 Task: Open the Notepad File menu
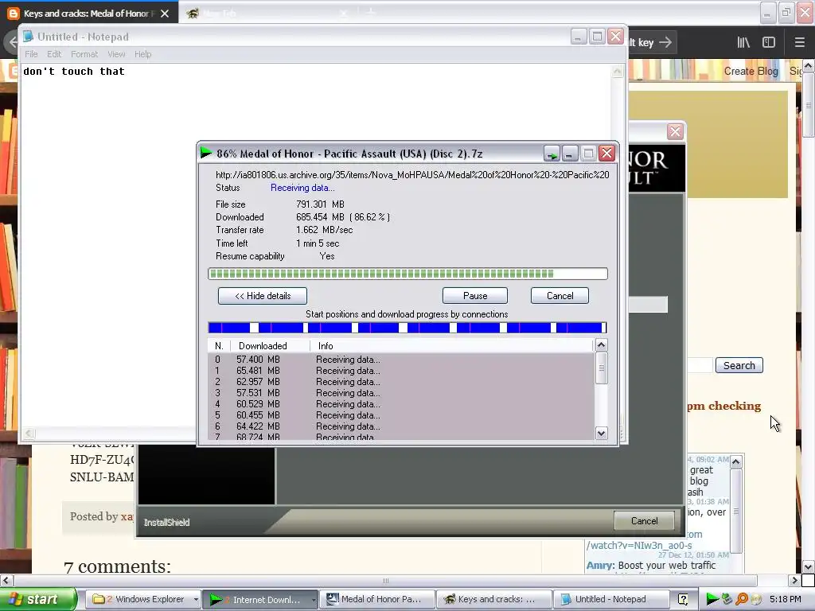pos(31,54)
